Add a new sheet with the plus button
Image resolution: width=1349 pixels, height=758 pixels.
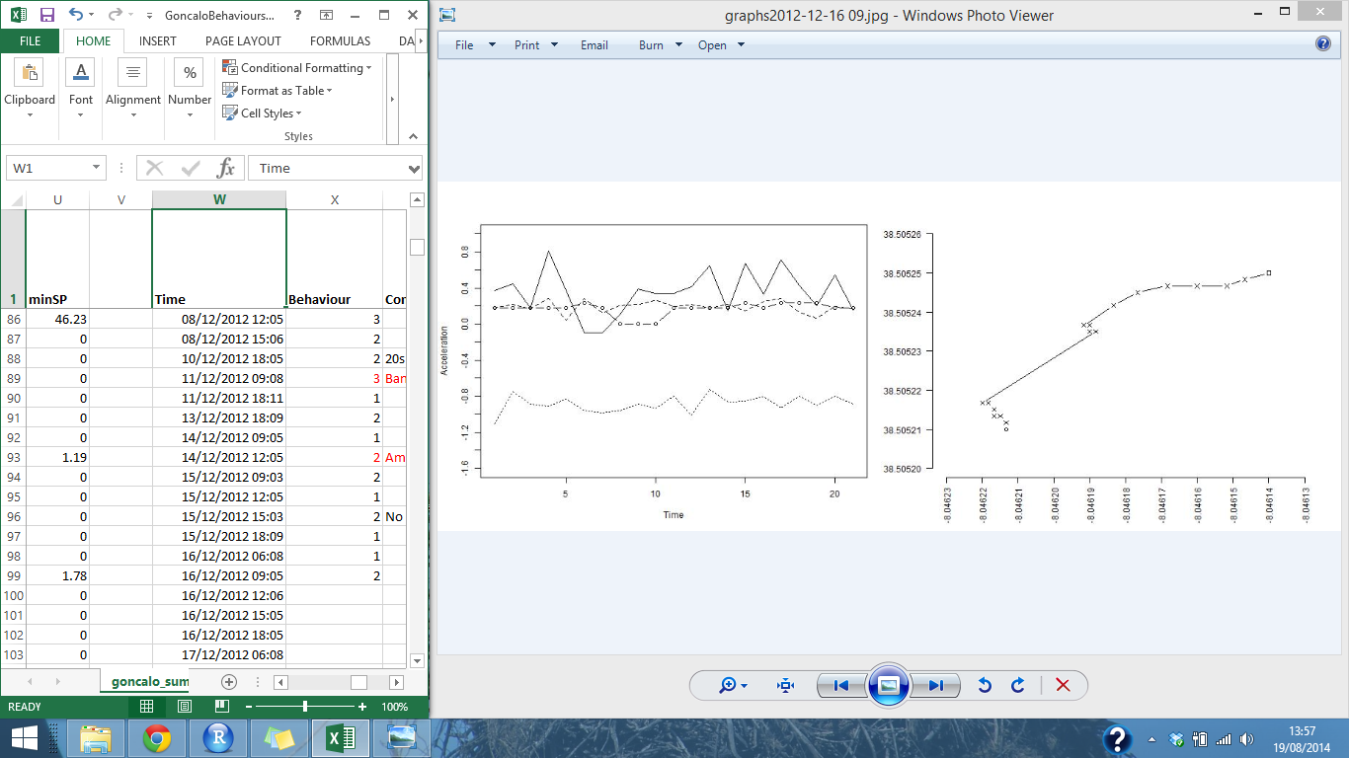click(x=229, y=682)
